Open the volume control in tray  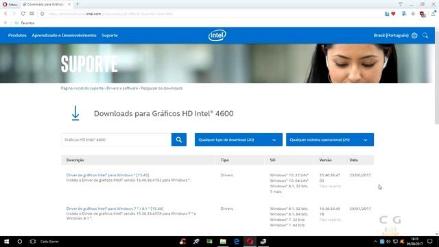(x=388, y=242)
